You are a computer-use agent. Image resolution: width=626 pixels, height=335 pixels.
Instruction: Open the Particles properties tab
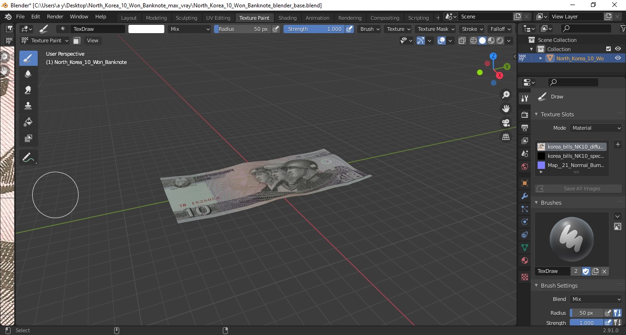(x=524, y=209)
